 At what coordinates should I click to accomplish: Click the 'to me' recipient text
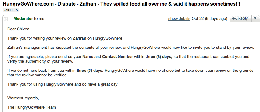pos(39,19)
